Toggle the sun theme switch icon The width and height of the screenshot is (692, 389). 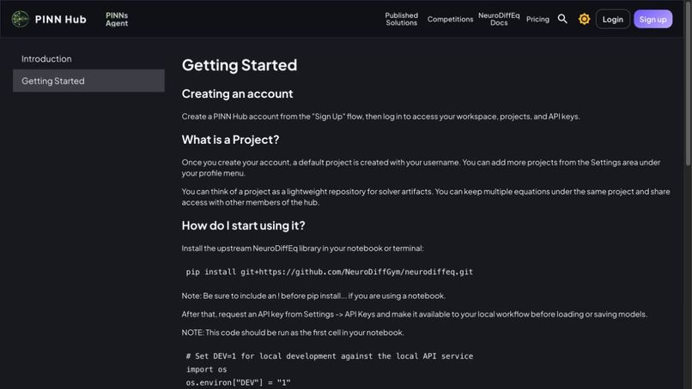[x=584, y=19]
